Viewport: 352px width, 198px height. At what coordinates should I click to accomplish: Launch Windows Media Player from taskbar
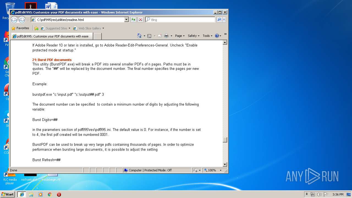click(x=40, y=194)
